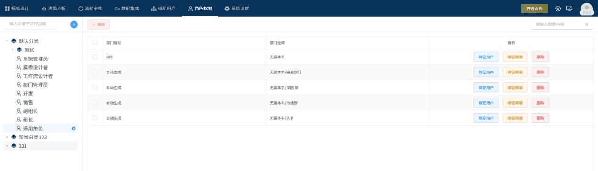Select the 测试 subcategory

[x=29, y=50]
